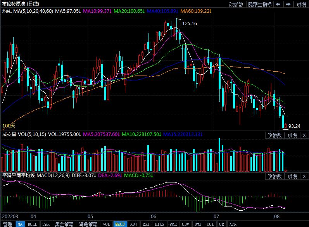
Task: Click the right arrow navigation icon
Action: pos(288,4)
